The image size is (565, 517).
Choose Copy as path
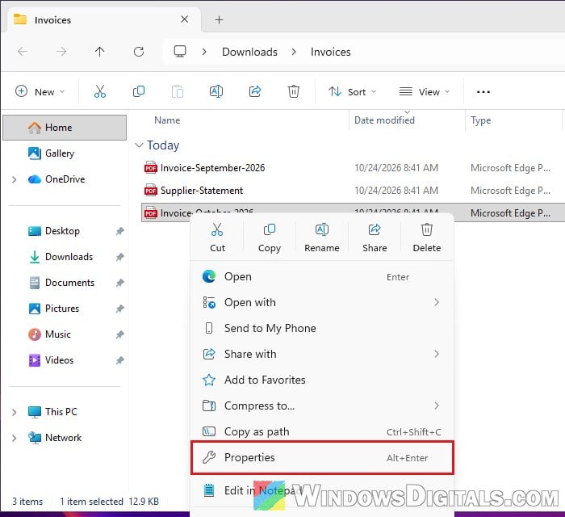[x=322, y=431]
